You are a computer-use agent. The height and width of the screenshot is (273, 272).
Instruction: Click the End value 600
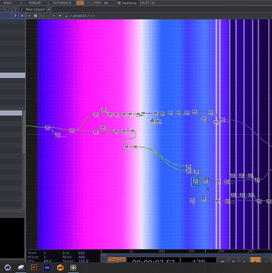pyautogui.click(x=81, y=253)
